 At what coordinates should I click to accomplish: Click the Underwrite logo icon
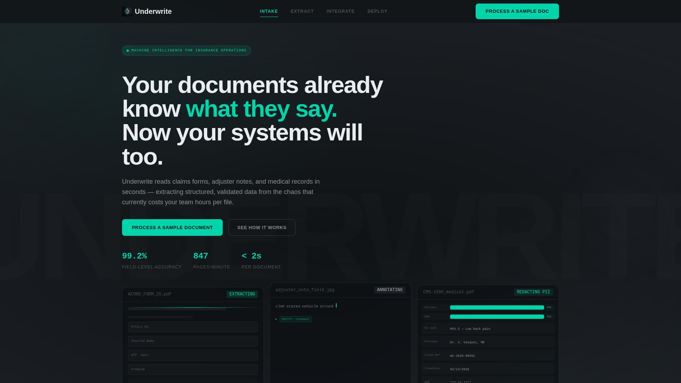point(127,11)
